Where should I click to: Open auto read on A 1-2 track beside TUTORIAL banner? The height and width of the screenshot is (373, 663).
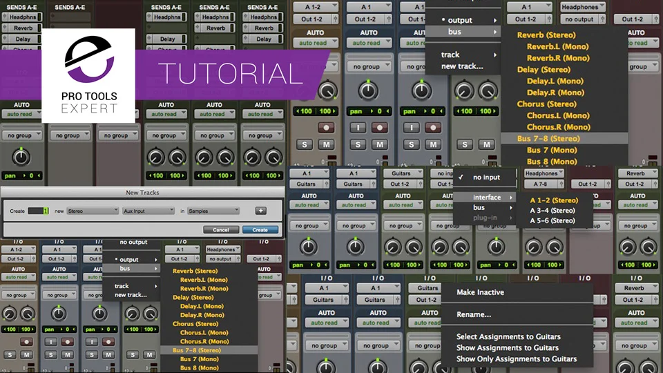[316, 43]
